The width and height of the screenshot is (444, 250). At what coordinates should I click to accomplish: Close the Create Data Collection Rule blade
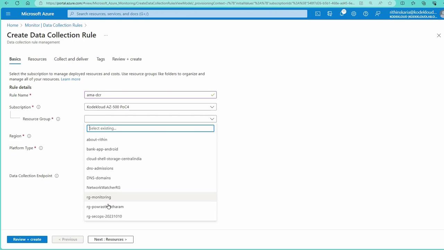point(439,35)
